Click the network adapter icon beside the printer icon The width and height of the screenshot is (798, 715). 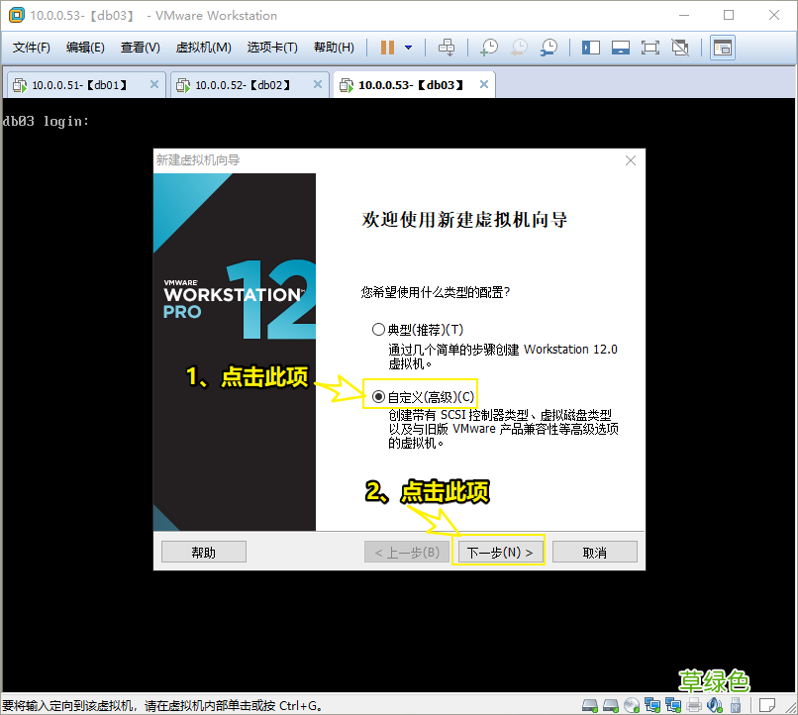(x=673, y=705)
